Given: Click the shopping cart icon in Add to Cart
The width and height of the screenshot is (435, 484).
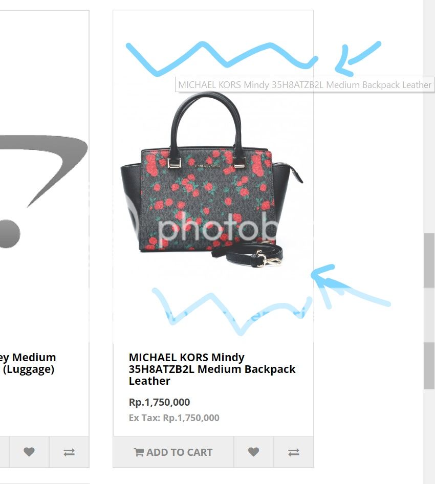Looking at the screenshot, I should pos(139,452).
